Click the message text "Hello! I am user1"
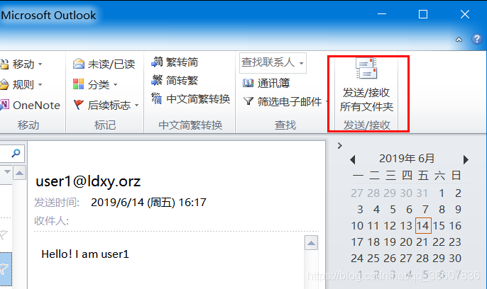The image size is (487, 289). pyautogui.click(x=84, y=254)
